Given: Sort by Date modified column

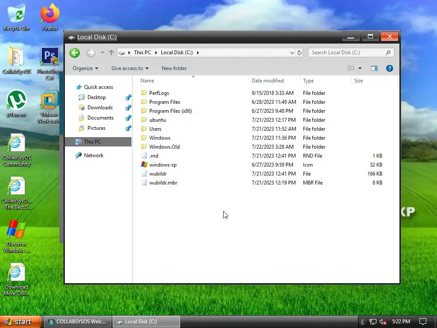Looking at the screenshot, I should pyautogui.click(x=268, y=81).
